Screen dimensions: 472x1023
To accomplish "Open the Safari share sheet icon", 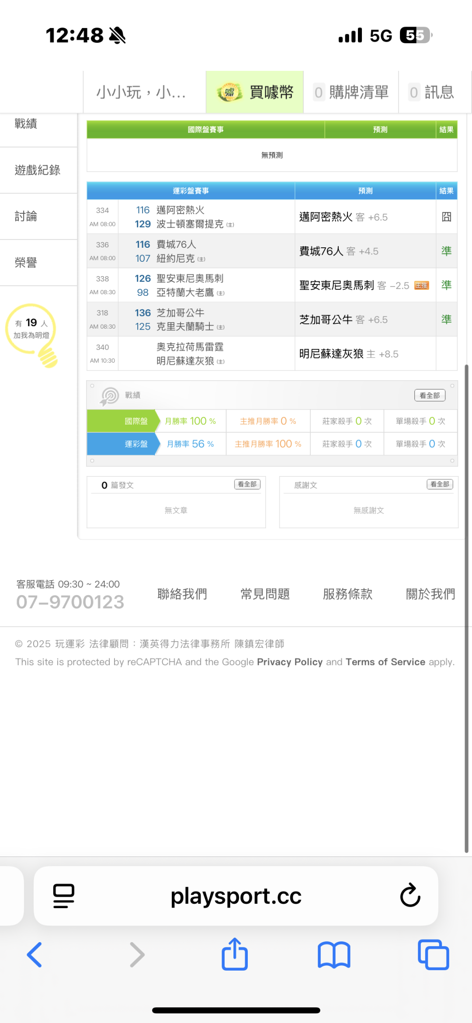I will (235, 954).
